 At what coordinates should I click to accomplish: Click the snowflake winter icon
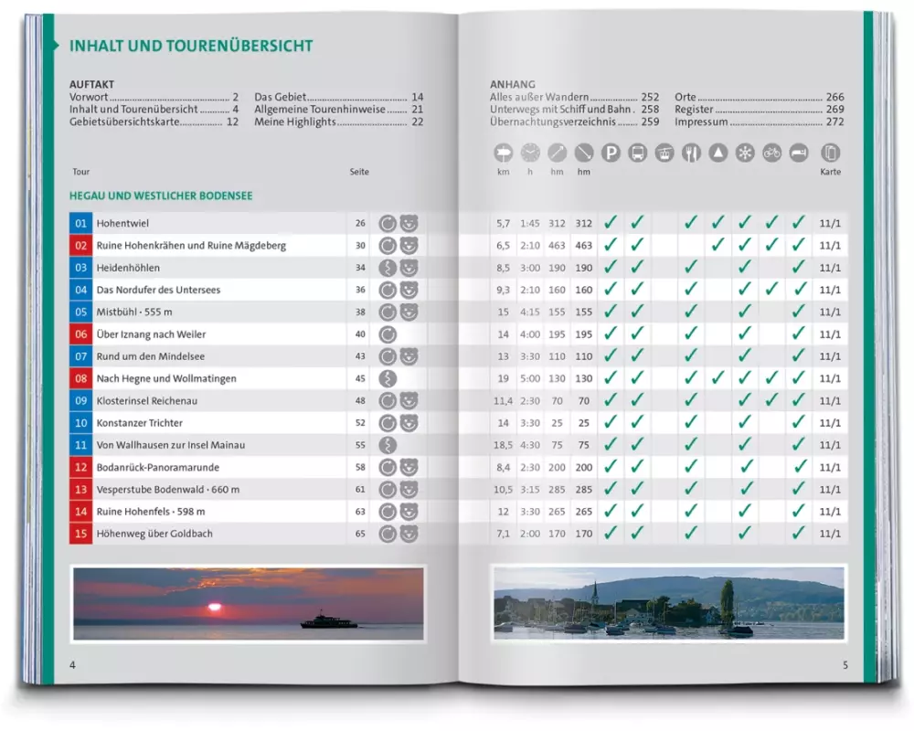(745, 153)
